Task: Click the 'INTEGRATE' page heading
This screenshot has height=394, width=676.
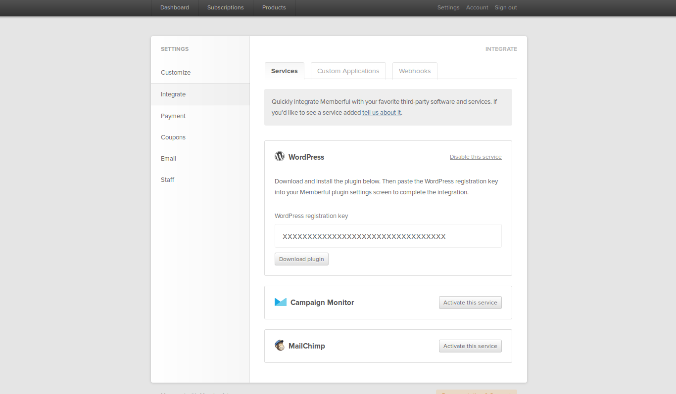Action: pos(501,49)
